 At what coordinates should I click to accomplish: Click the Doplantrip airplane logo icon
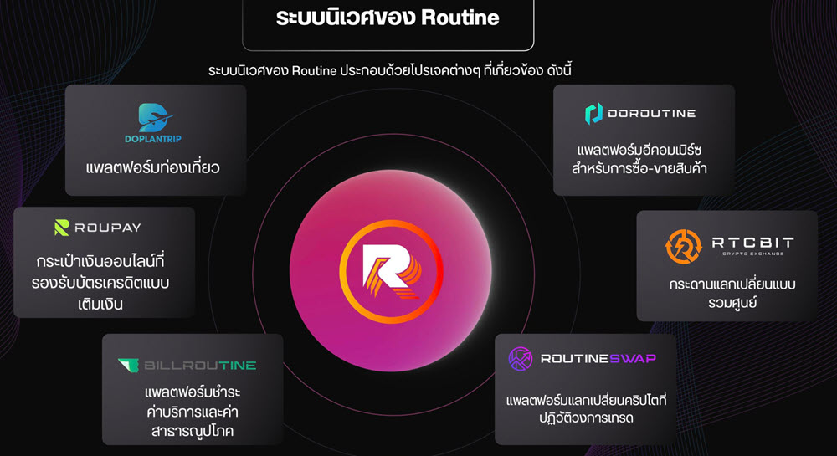click(x=156, y=117)
